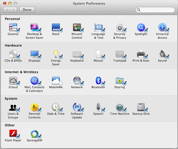The width and height of the screenshot is (178, 149).
Task: Click the Dock preference icon
Action: pyautogui.click(x=56, y=27)
